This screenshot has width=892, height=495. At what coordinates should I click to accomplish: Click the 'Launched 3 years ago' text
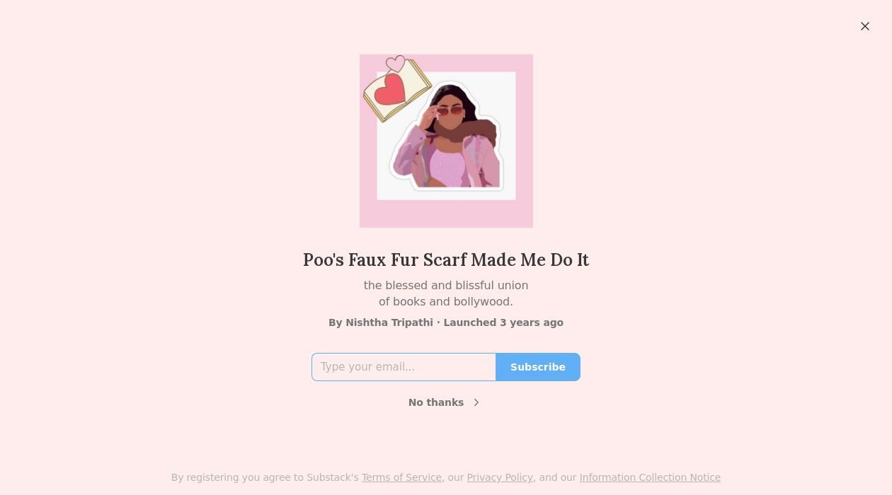coord(503,322)
